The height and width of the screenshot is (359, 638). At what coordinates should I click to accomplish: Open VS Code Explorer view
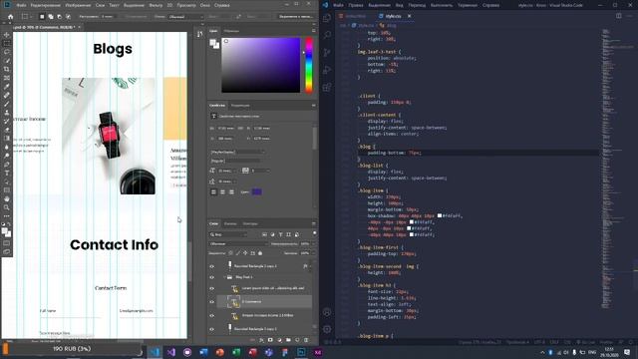[327, 18]
